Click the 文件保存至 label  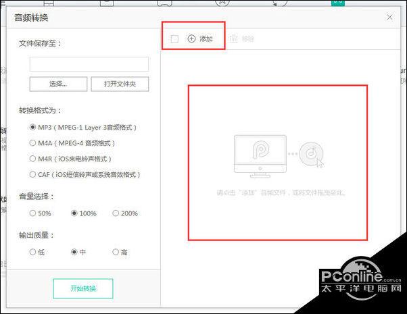coord(40,43)
